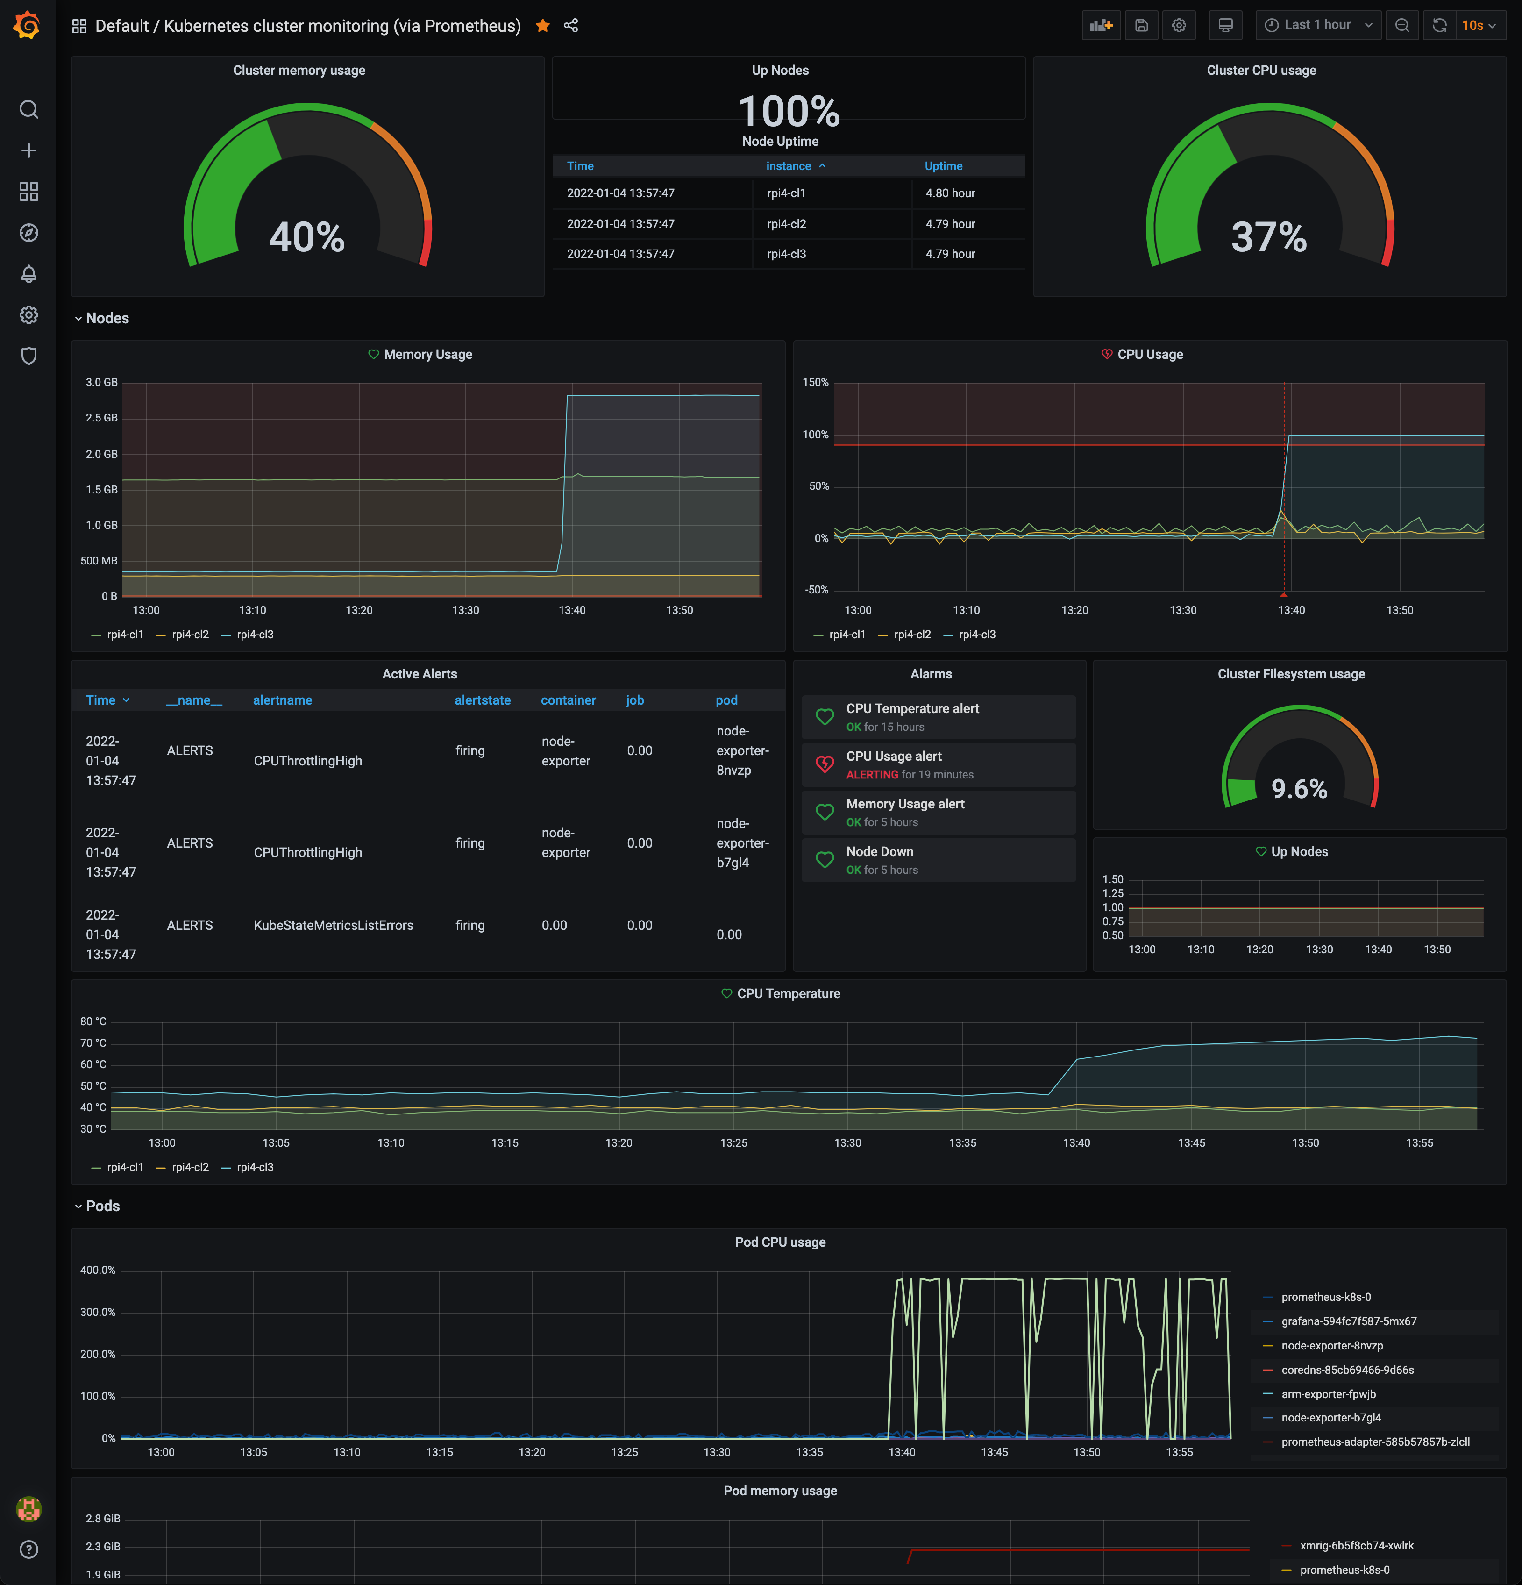Viewport: 1522px width, 1585px height.
Task: Open the Grafana home logo
Action: [x=28, y=25]
